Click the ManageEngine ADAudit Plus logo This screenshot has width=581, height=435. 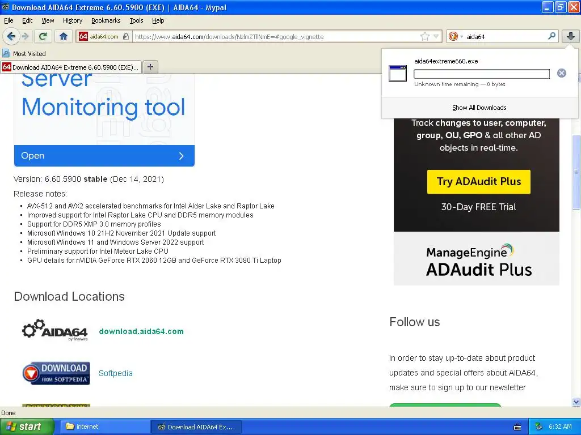pos(478,260)
